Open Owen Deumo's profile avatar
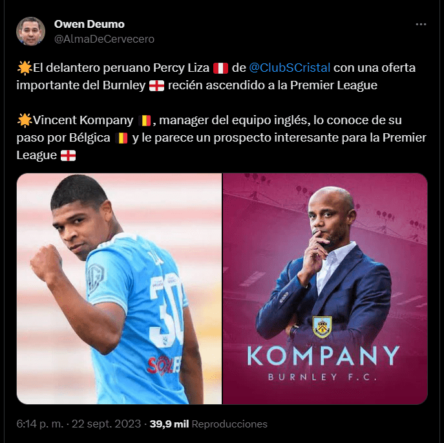Viewport: 444px width, 443px height. [x=30, y=31]
